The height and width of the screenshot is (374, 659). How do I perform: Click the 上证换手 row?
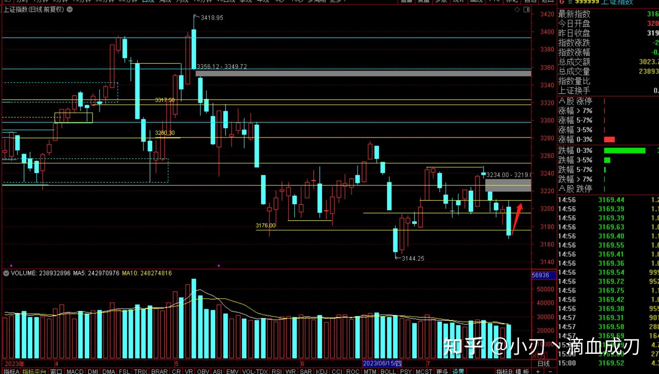[x=608, y=91]
